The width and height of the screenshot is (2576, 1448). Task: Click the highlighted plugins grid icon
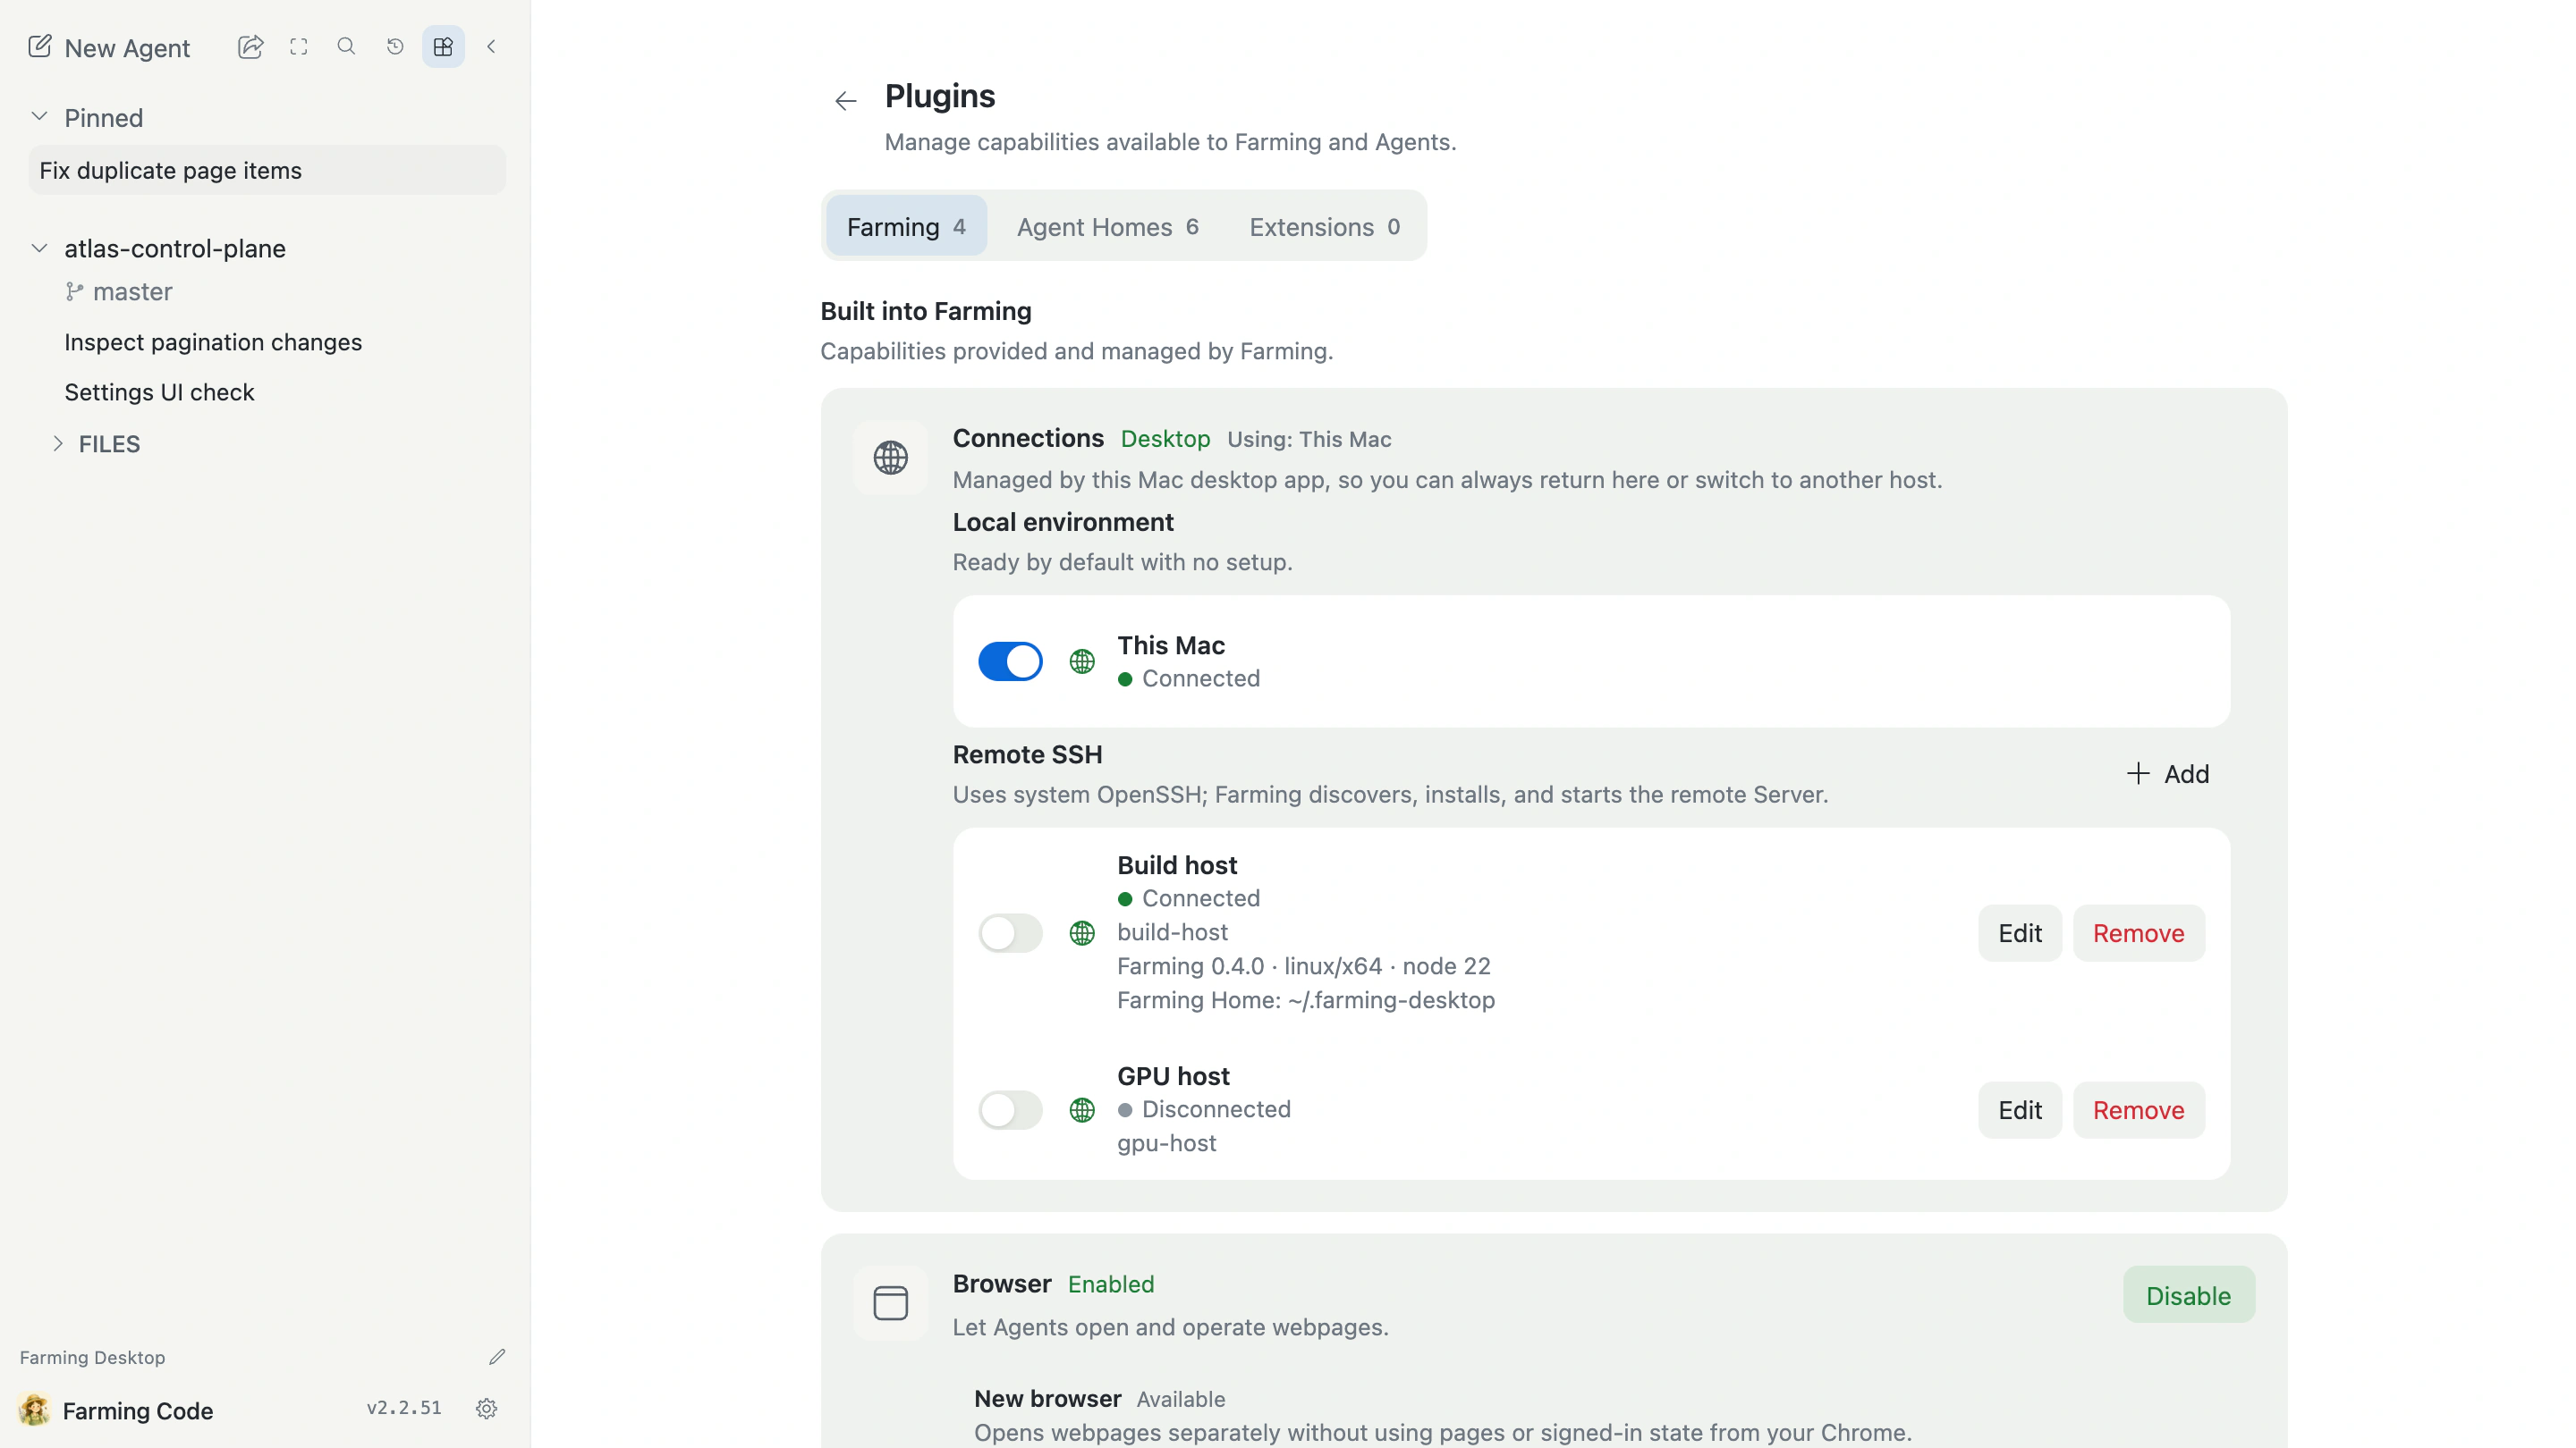point(443,47)
